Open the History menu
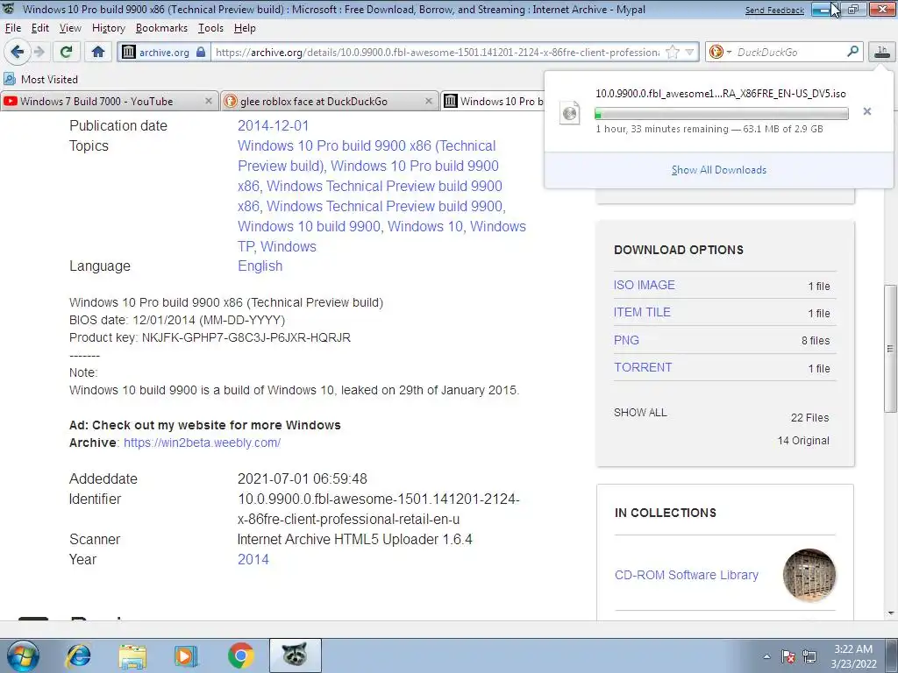 [108, 28]
